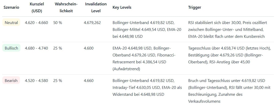Click the Kursziel (USD) column header
The image size is (275, 107).
(x=36, y=7)
